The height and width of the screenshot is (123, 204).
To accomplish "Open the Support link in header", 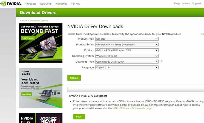I will coord(197,4).
